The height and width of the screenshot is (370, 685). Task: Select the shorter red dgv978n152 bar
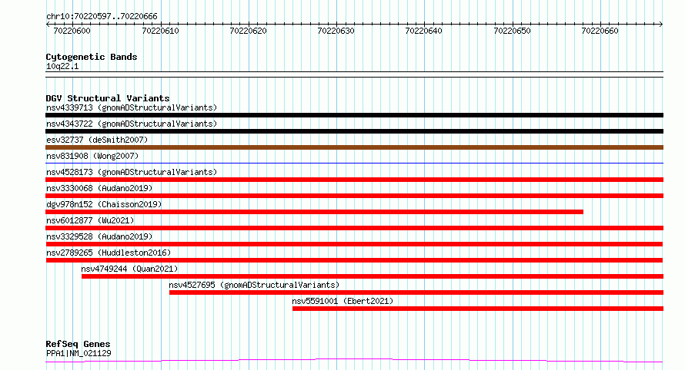(x=314, y=212)
